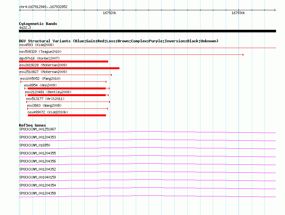Open variant esv3863 (Wang2008) label
Viewport: 285px width, 215px height.
pyautogui.click(x=44, y=105)
